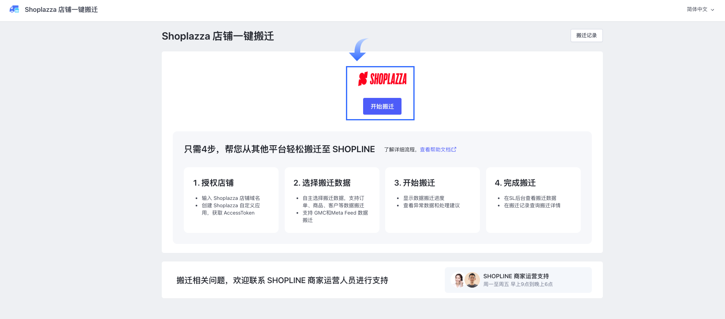Open the 查看帮助文档 help link
725x319 pixels.
(x=435, y=150)
